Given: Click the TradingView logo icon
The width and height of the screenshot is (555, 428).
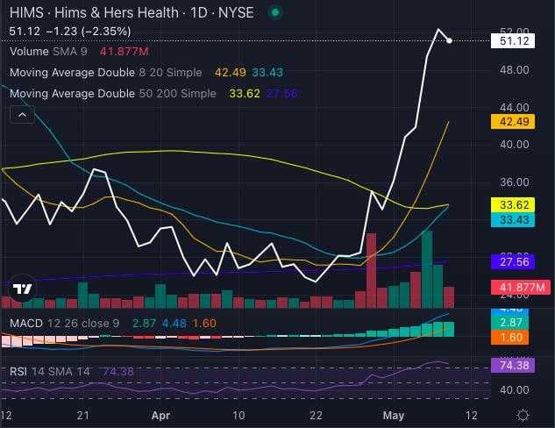Looking at the screenshot, I should [23, 289].
